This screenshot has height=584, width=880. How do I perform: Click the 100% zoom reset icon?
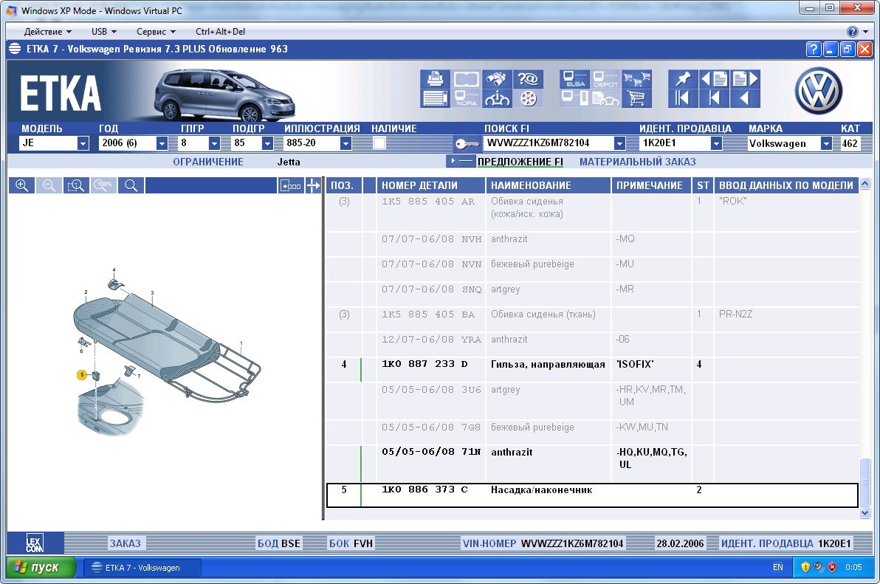click(103, 186)
